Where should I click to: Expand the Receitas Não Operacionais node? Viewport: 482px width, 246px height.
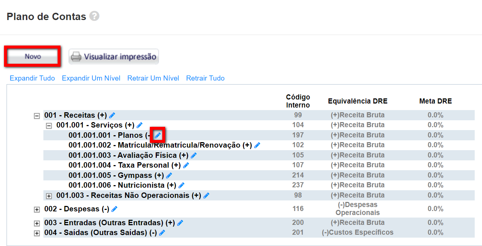pos(49,196)
